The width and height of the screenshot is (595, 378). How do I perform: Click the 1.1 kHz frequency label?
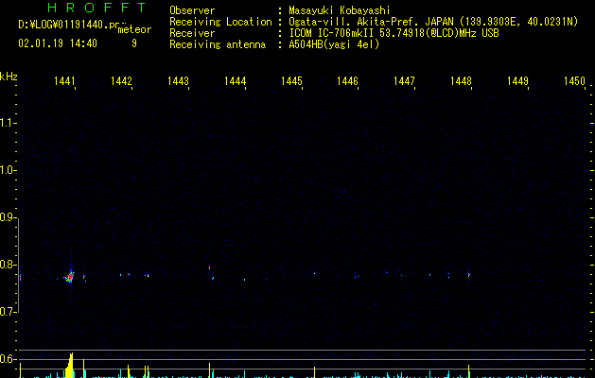(8, 123)
